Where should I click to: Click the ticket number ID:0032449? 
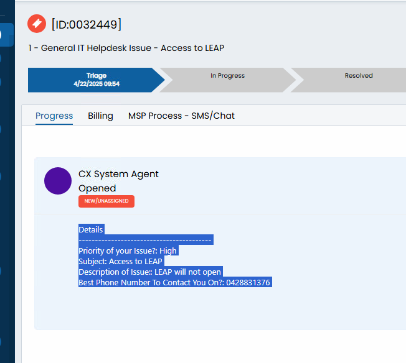tap(86, 25)
